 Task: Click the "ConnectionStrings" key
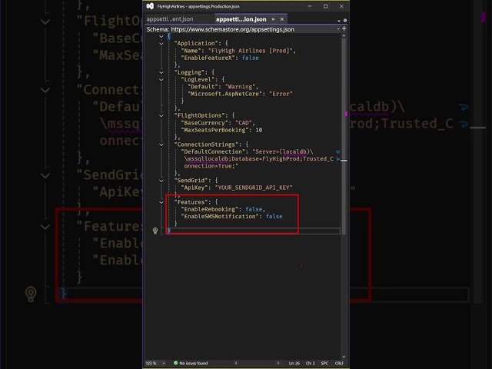tap(207, 145)
